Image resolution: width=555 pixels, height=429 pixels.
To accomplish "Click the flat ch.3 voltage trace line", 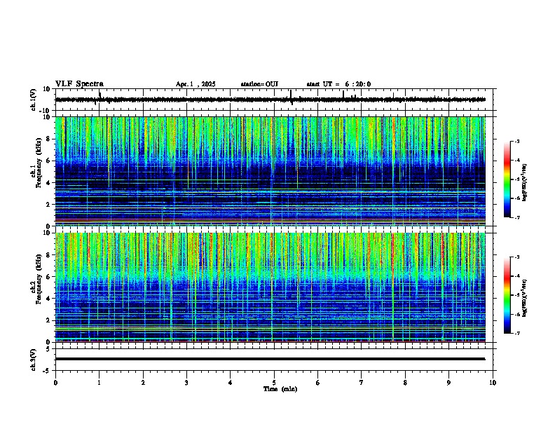I will tap(270, 359).
